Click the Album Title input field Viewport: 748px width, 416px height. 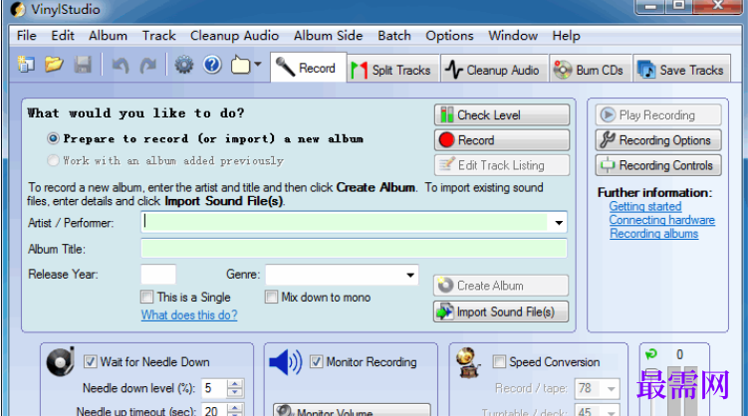click(354, 249)
